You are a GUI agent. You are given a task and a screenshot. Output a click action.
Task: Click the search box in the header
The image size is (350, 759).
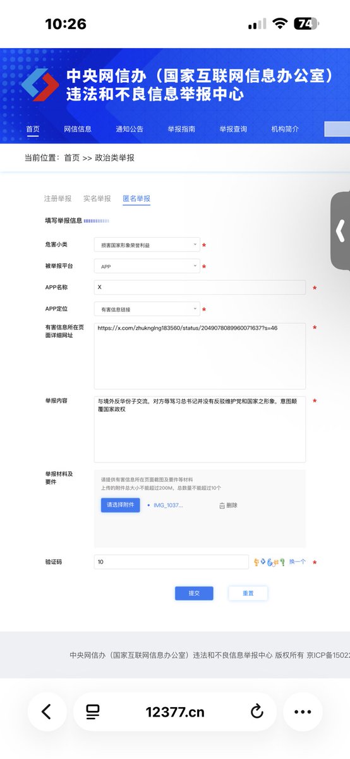(337, 129)
